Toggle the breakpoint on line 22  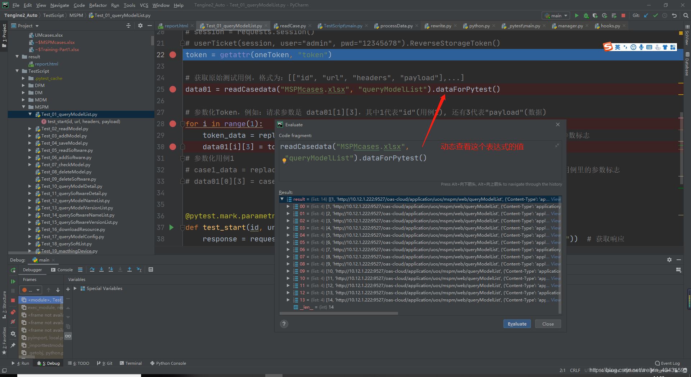[173, 55]
